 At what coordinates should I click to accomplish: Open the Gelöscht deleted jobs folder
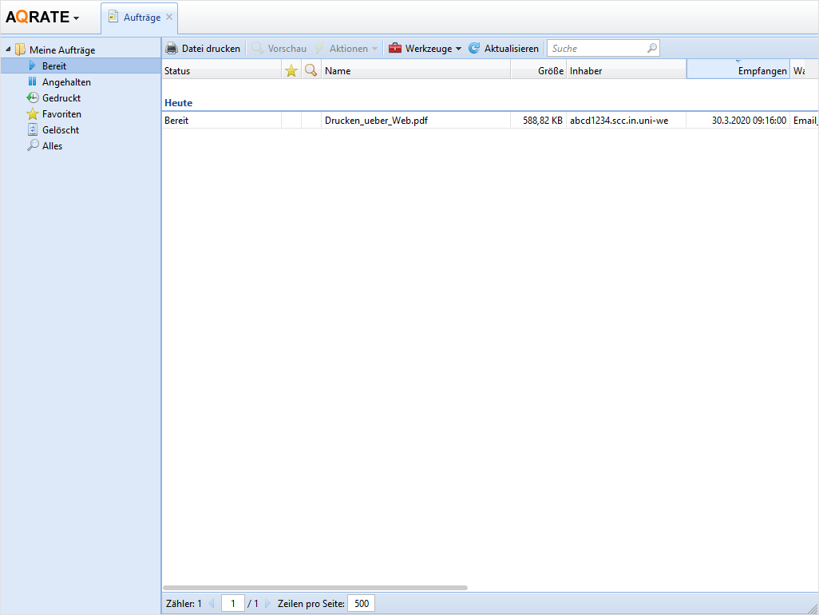tap(61, 130)
